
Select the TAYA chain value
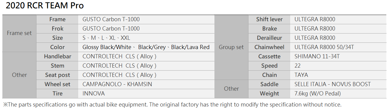click(x=301, y=75)
